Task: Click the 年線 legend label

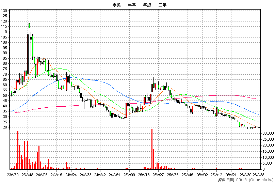Action: click(147, 5)
